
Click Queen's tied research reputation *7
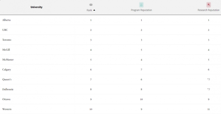click(x=208, y=80)
